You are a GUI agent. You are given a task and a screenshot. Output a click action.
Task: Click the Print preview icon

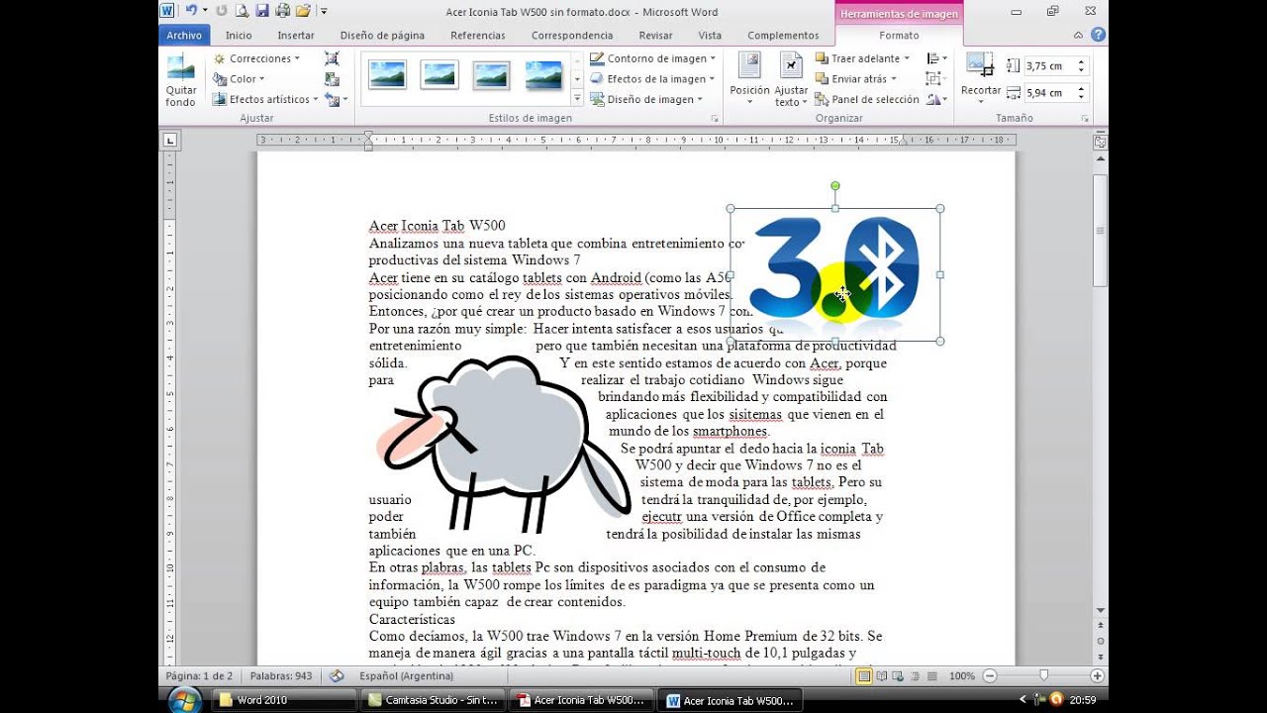point(242,11)
